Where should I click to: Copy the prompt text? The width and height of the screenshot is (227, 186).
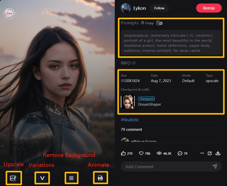[x=147, y=23]
